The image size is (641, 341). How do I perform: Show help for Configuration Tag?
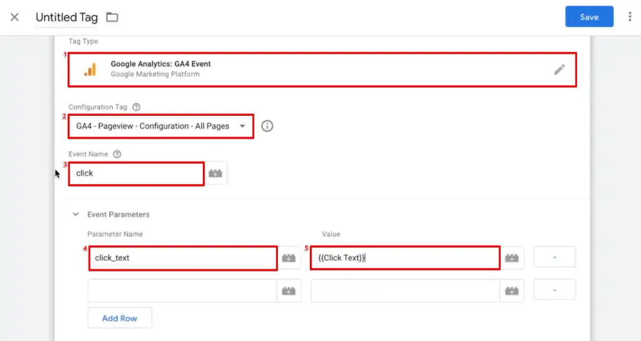[136, 107]
